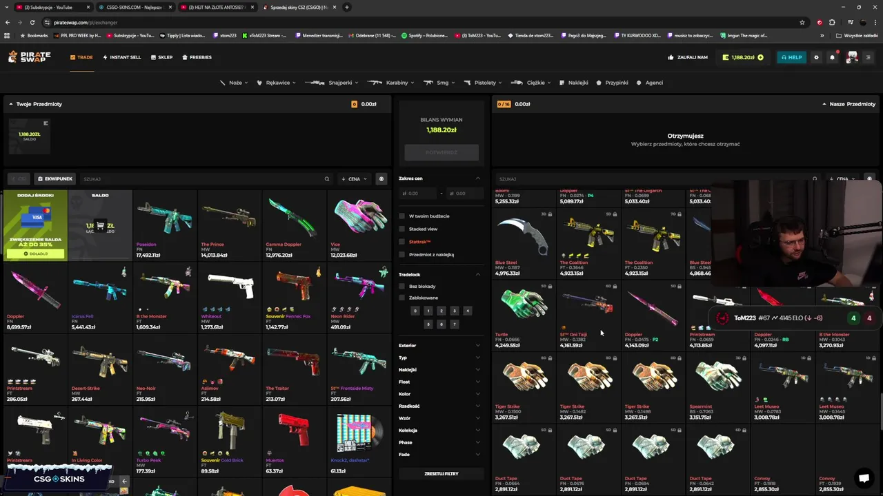Click ZRESETUJ FILTRY button

click(x=441, y=474)
